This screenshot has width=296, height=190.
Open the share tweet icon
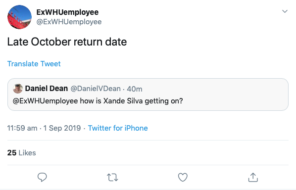pyautogui.click(x=253, y=177)
